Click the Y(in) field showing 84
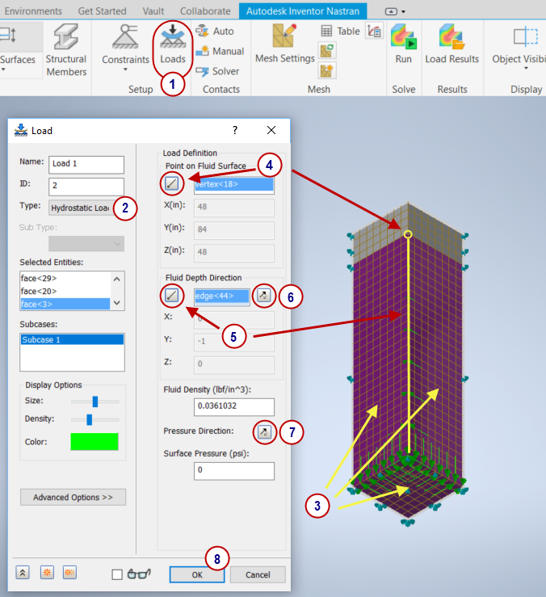 click(233, 230)
